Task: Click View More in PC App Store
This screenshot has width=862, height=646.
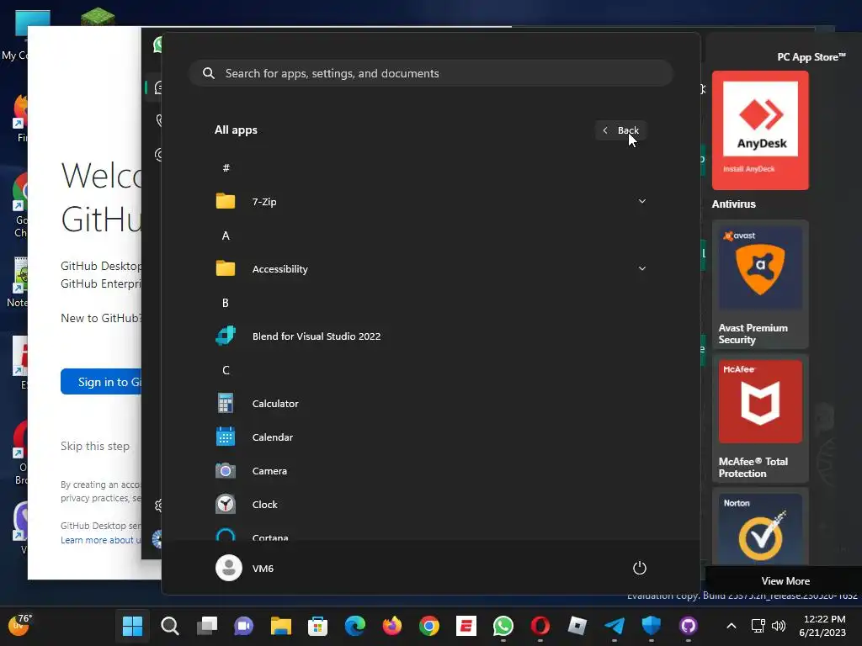Action: tap(785, 580)
